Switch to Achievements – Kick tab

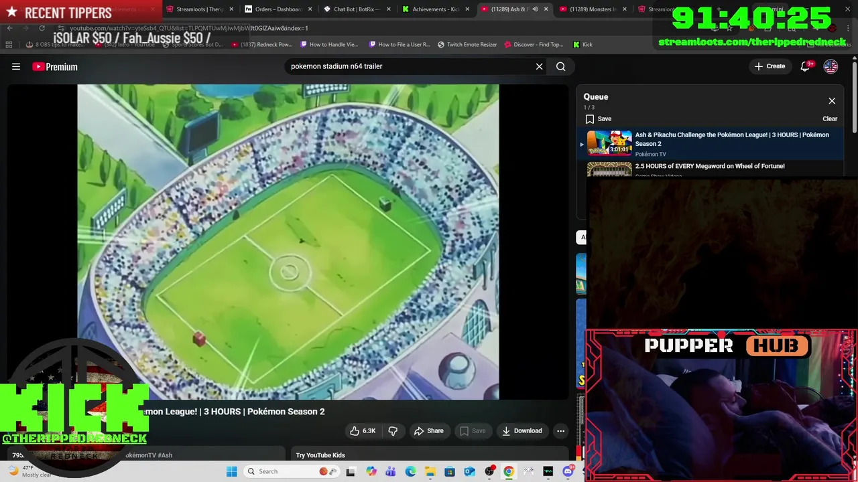coord(435,9)
